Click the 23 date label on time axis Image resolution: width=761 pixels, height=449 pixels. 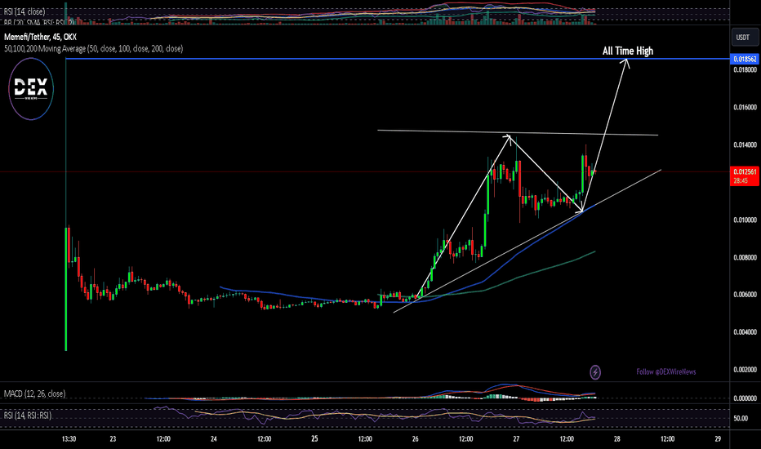tap(113, 439)
